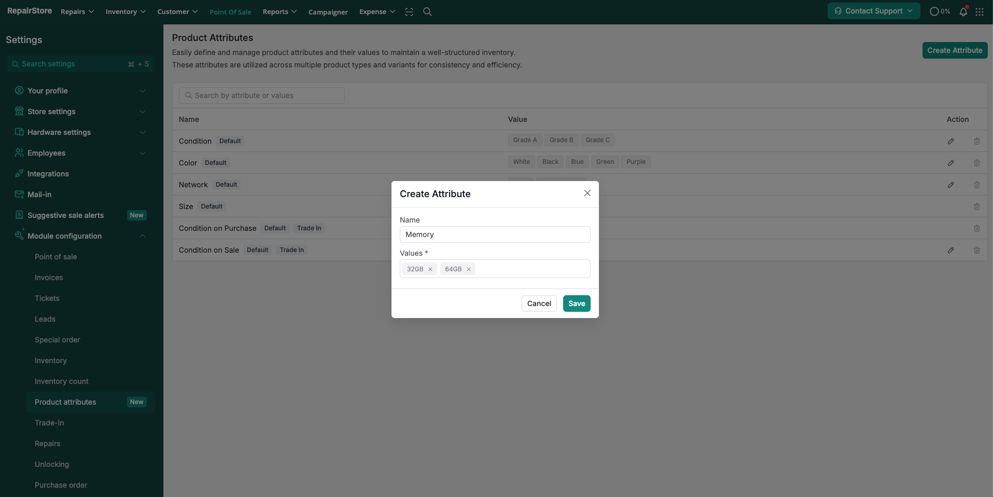Click the barcode scanner icon in top bar
This screenshot has height=497, width=993.
click(x=409, y=12)
